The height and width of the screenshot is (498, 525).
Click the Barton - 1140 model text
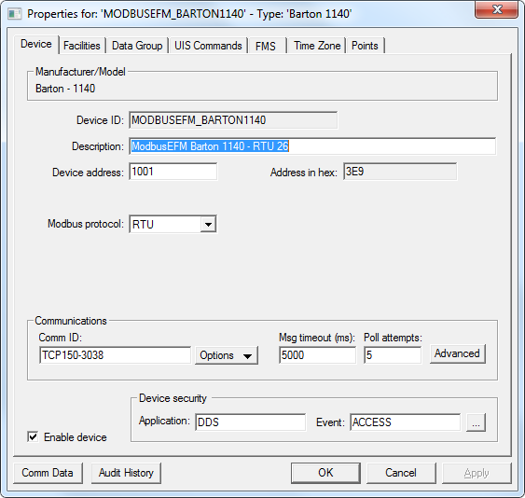click(x=65, y=89)
